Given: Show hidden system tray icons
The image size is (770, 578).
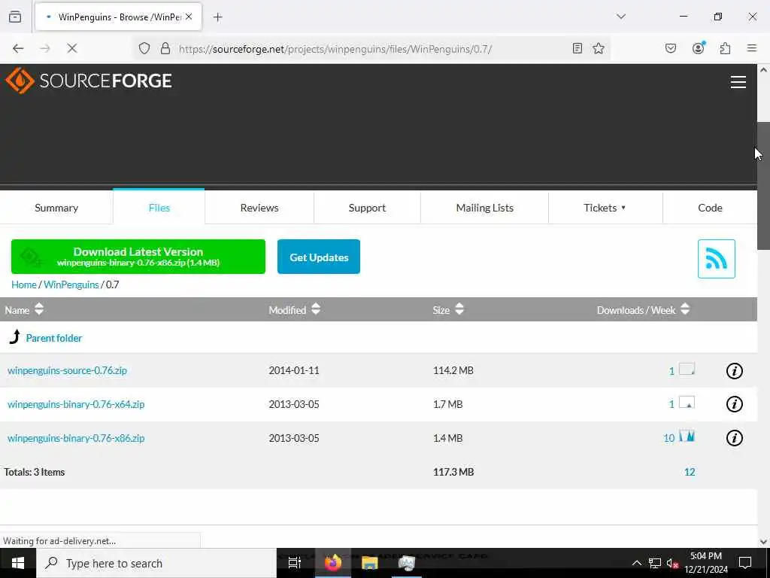Looking at the screenshot, I should [x=636, y=563].
